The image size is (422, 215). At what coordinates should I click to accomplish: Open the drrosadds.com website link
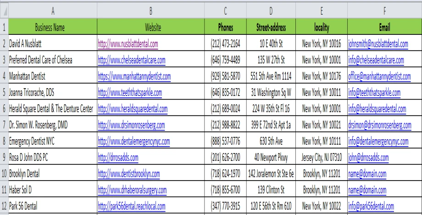pos(117,158)
